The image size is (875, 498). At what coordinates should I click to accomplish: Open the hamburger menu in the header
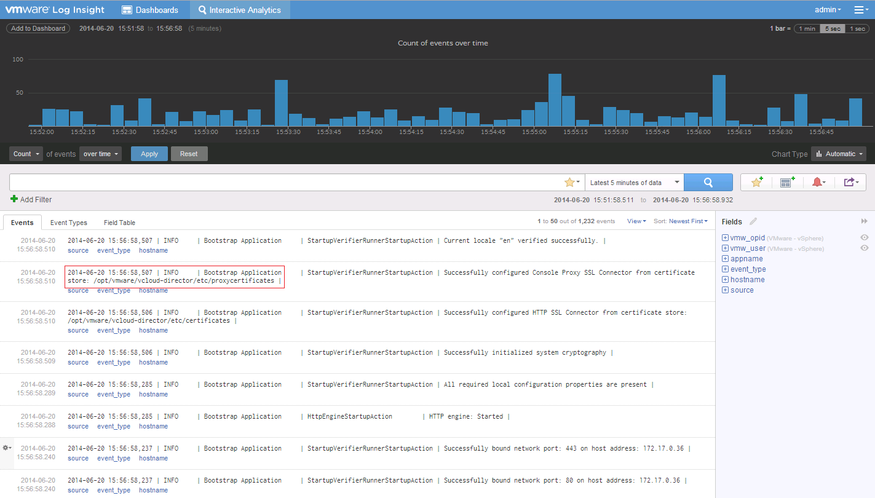point(861,10)
